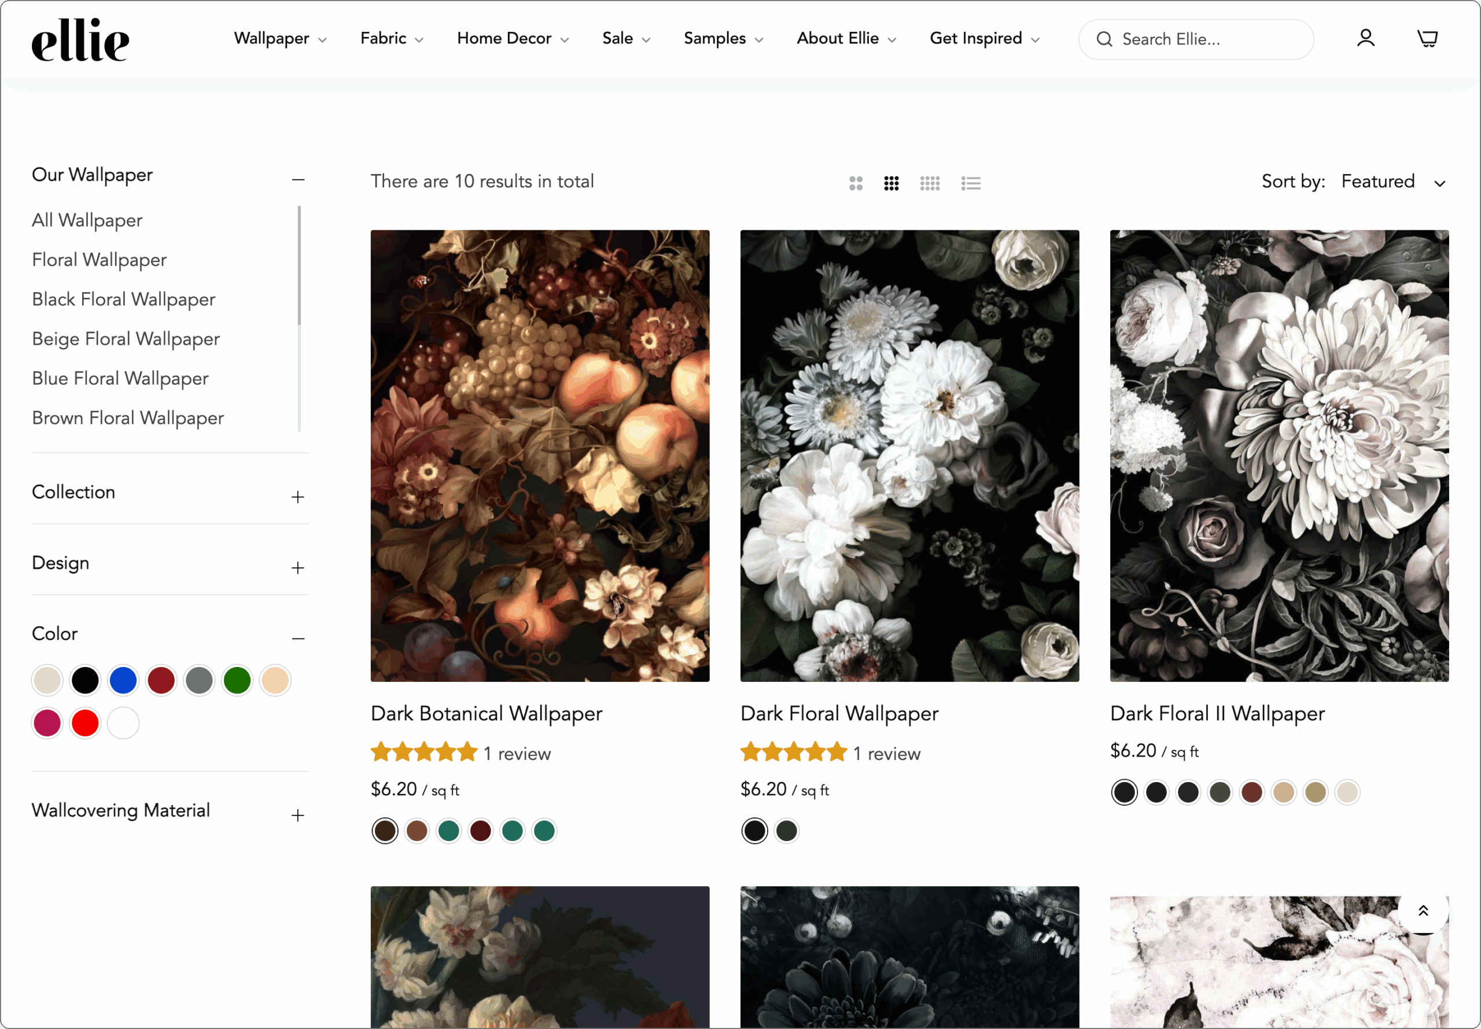Click the scroll-to-top arrow button

click(1423, 910)
